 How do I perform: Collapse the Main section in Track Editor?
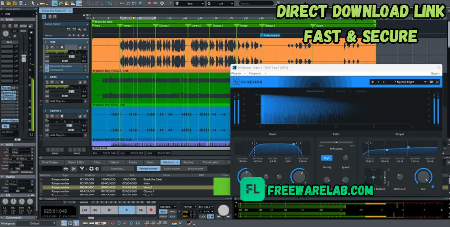[2, 19]
